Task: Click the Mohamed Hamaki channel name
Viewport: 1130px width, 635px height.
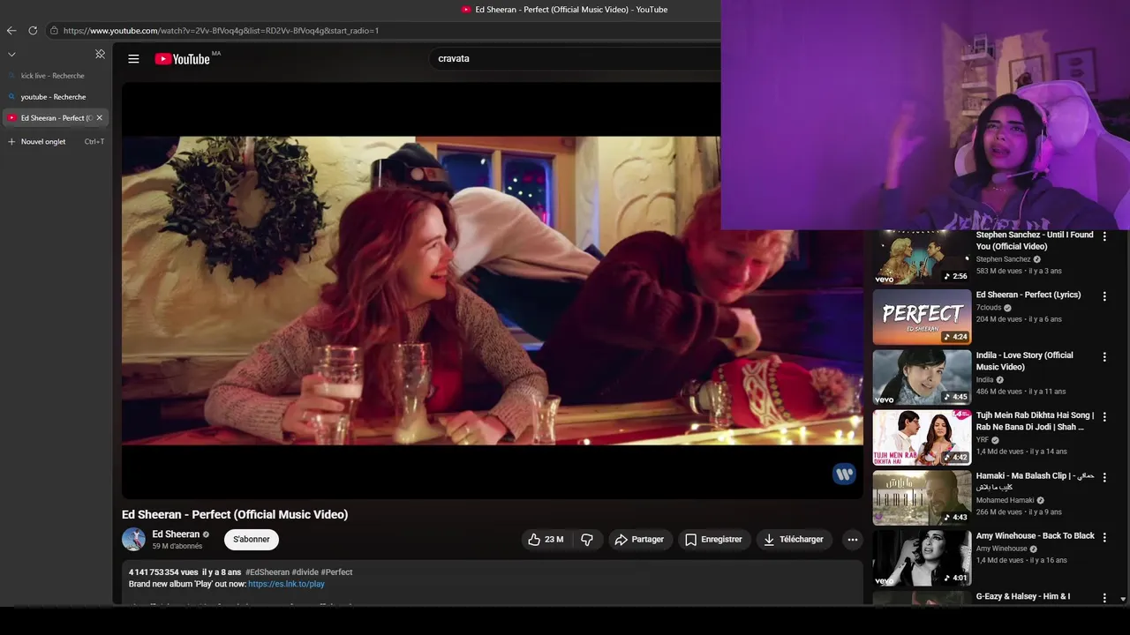Action: click(x=1005, y=500)
